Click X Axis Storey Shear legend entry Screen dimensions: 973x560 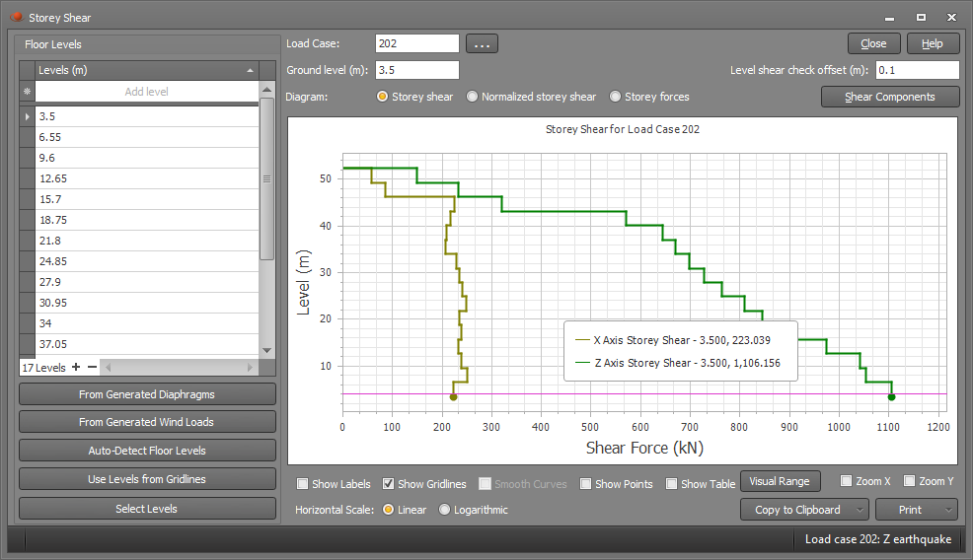click(x=673, y=340)
